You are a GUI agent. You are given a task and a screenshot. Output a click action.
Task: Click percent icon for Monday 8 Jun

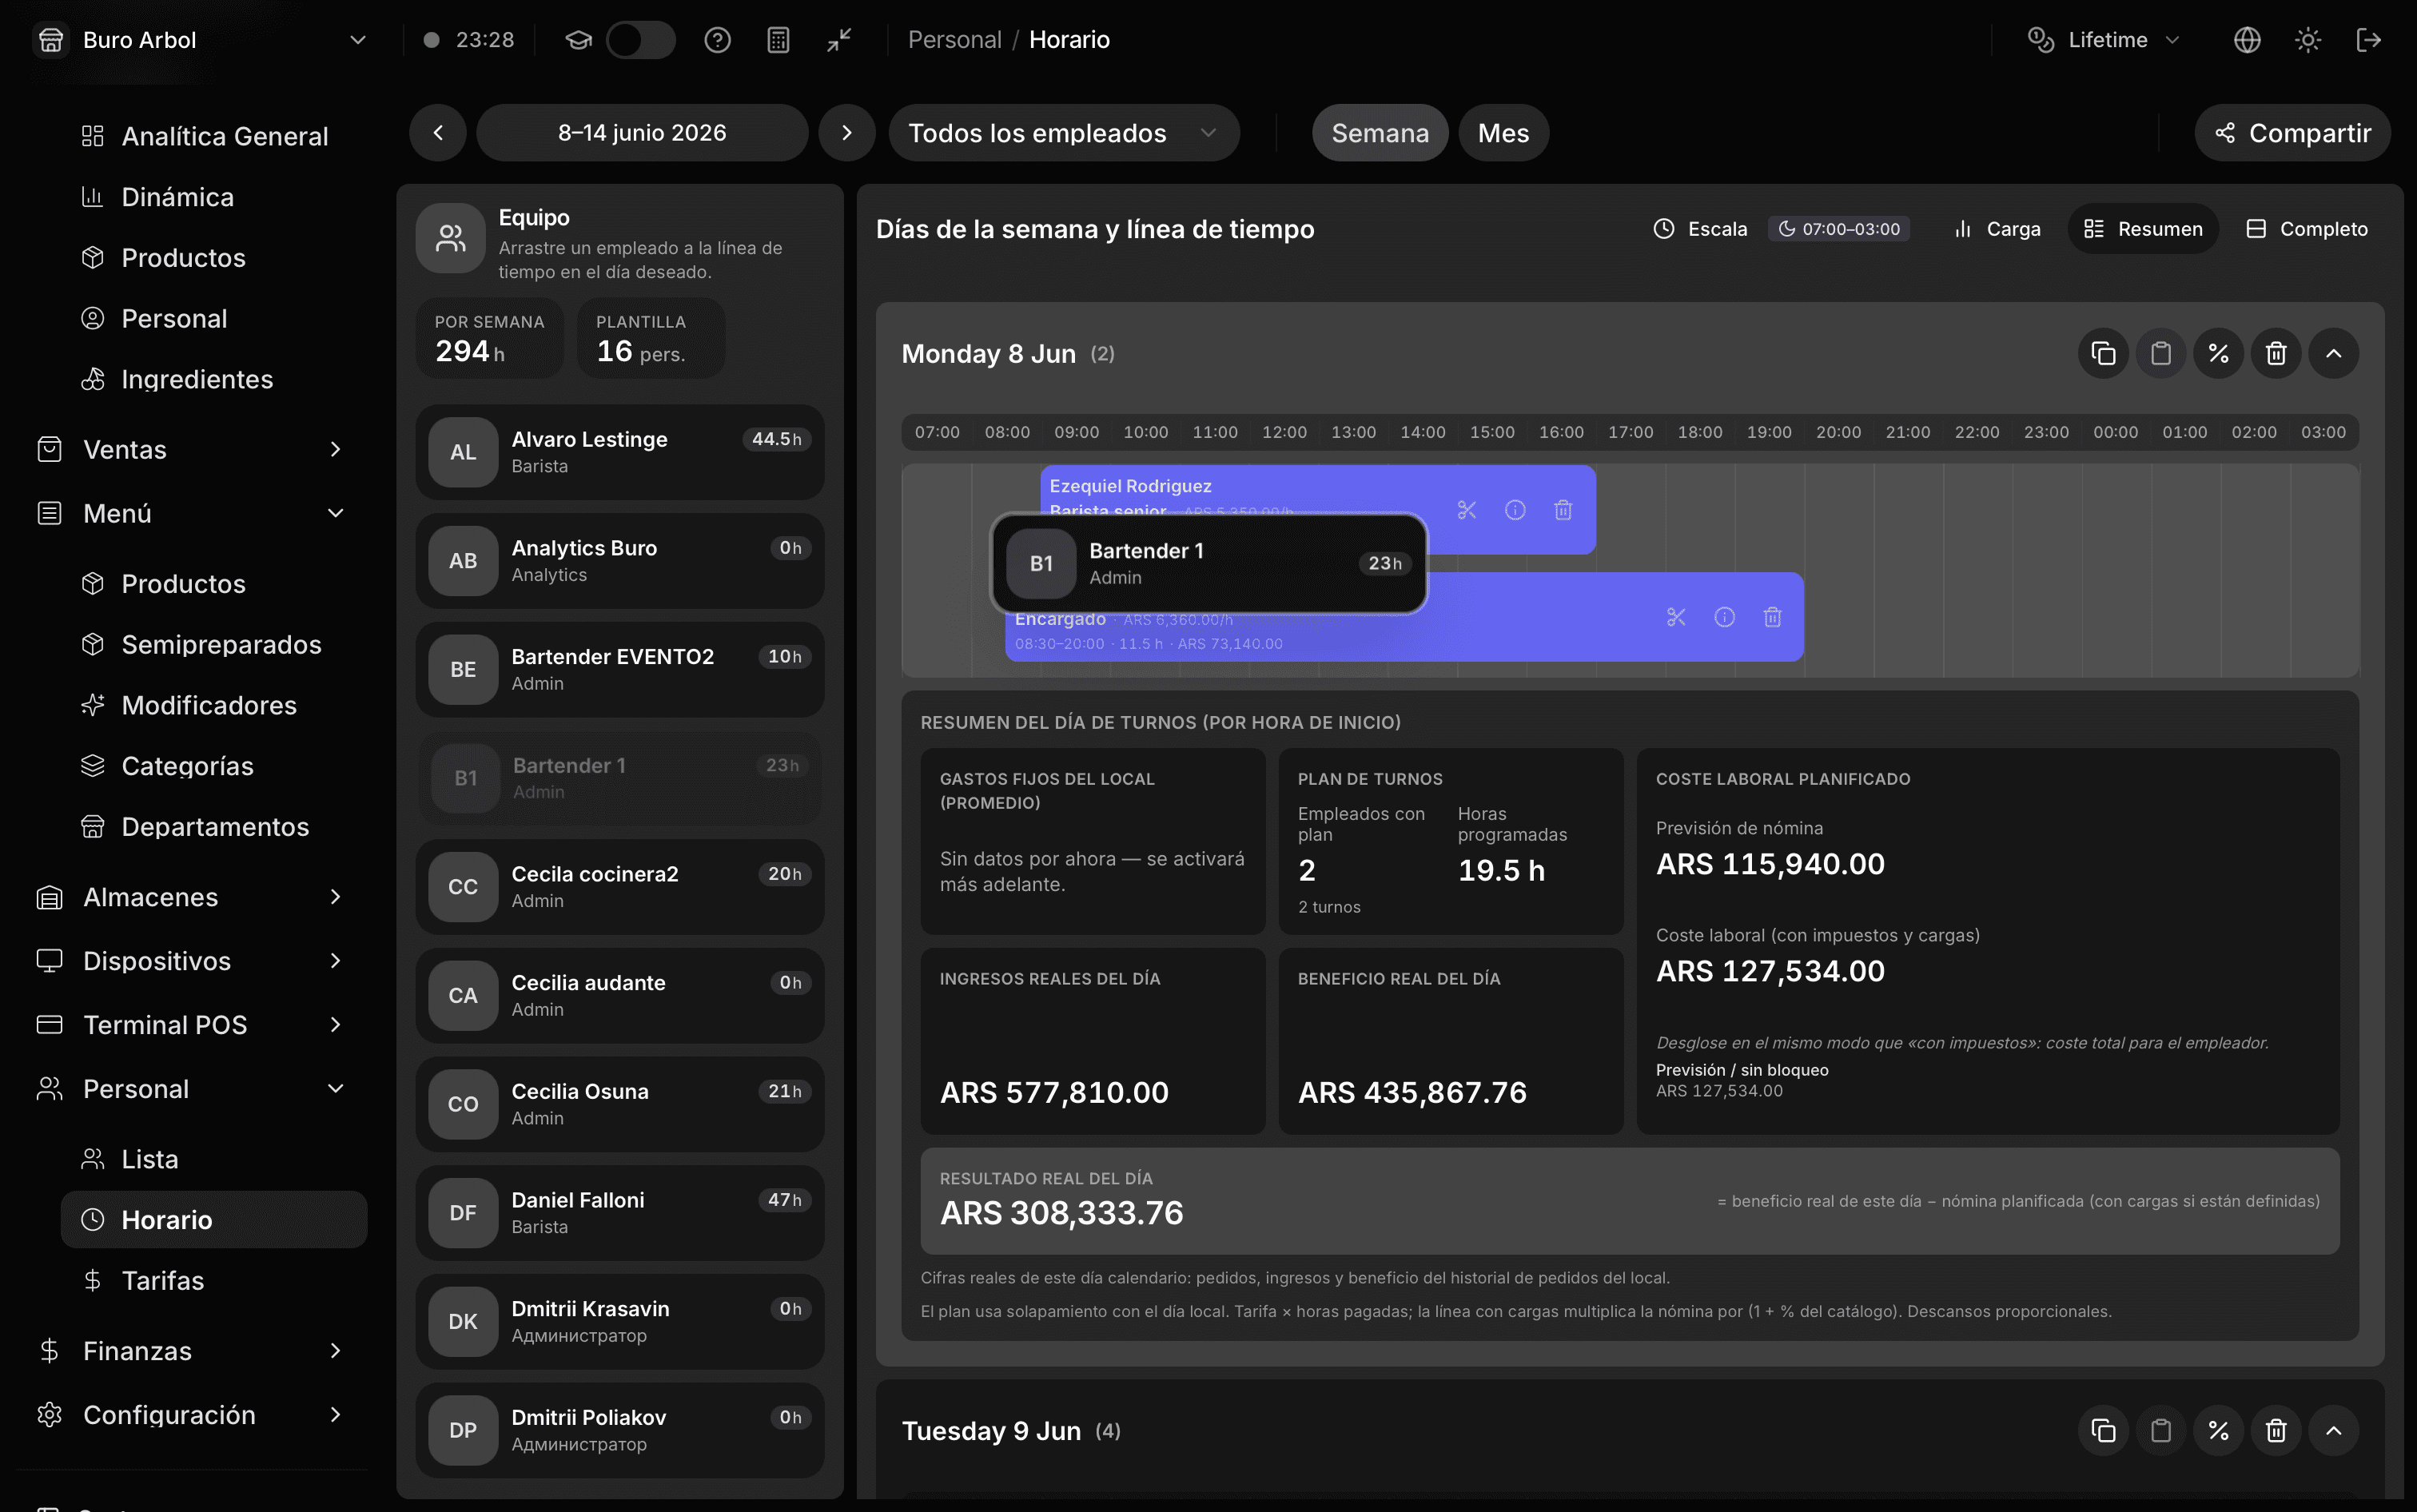point(2218,354)
